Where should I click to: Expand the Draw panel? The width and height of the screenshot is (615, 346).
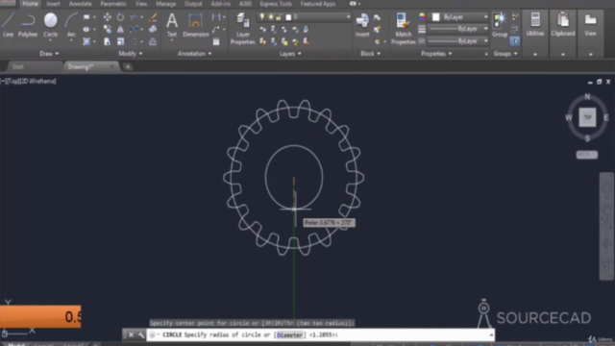49,54
